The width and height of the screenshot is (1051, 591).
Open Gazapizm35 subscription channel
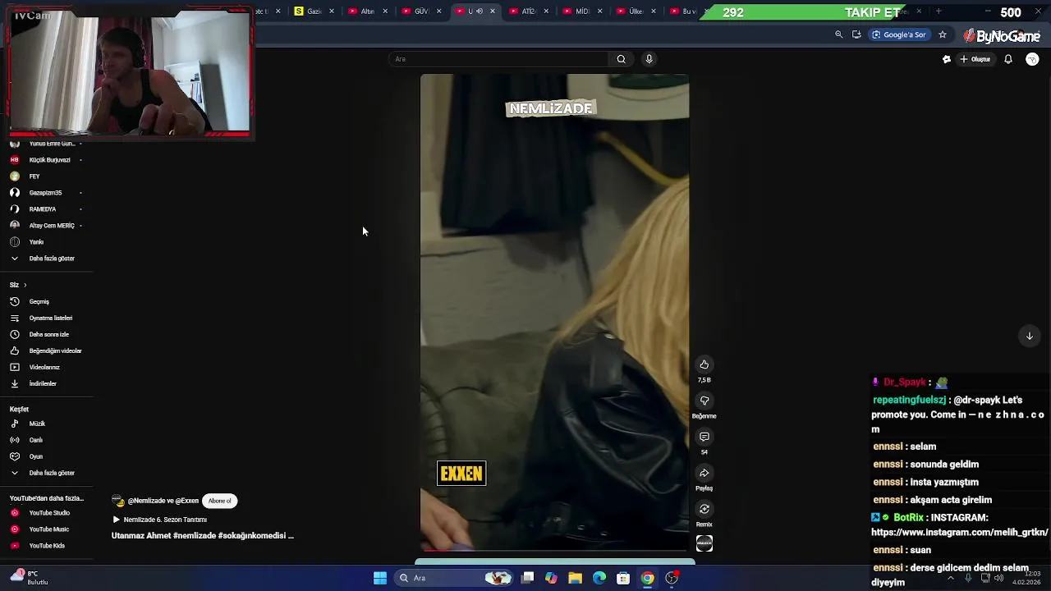[47, 193]
